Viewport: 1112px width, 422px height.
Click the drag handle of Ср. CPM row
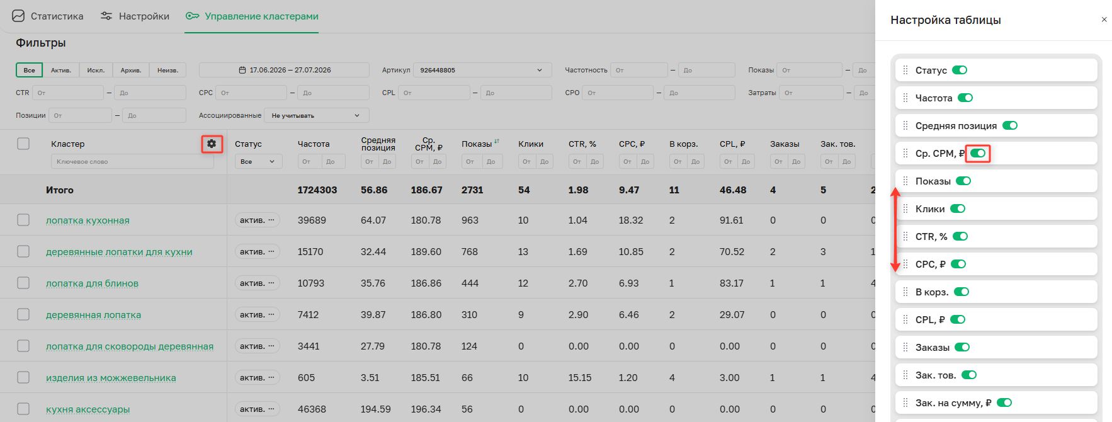(905, 153)
